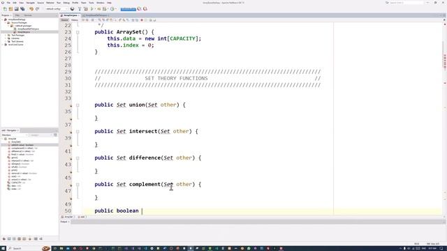
Task: Click the Previous Bookmark editor icon
Action: coord(120,20)
